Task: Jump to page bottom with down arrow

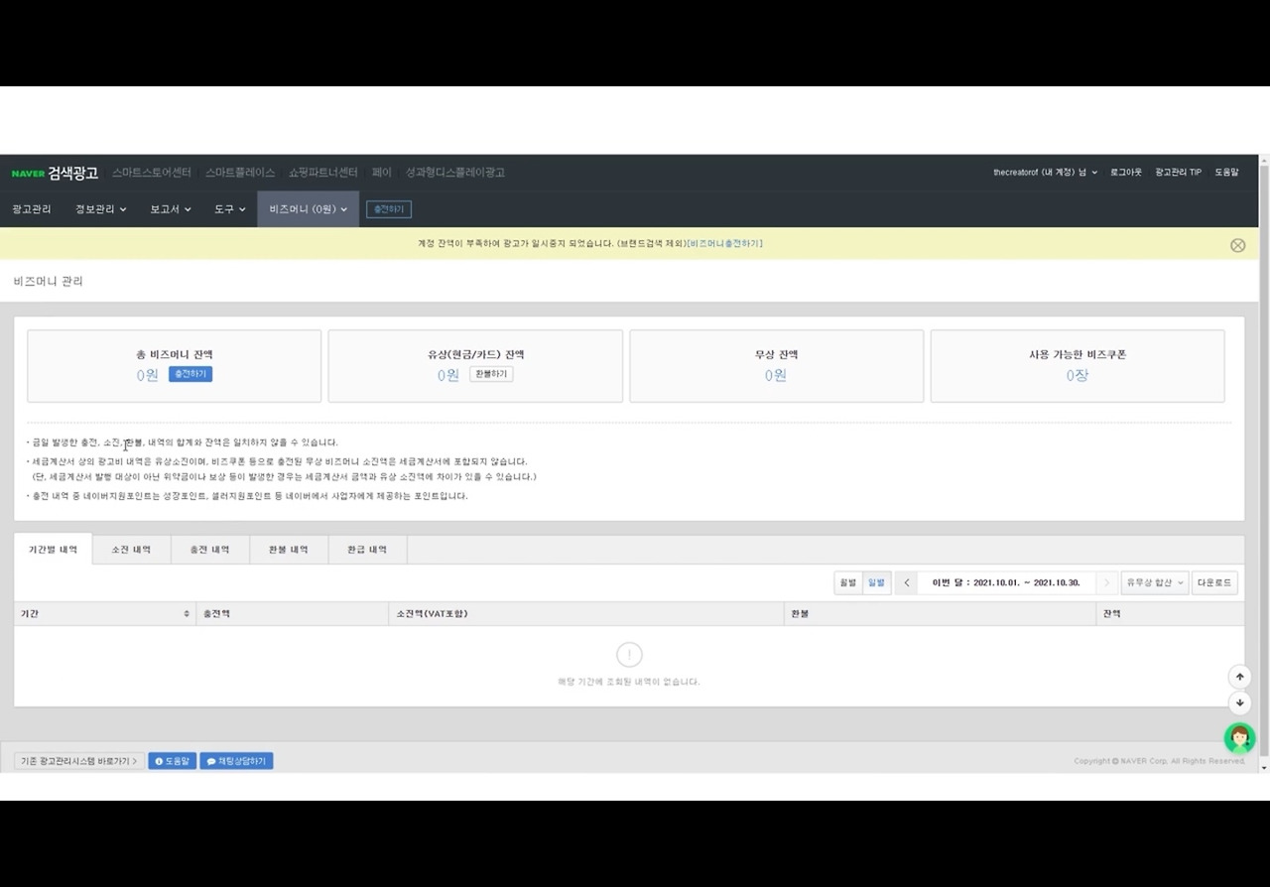Action: 1240,703
